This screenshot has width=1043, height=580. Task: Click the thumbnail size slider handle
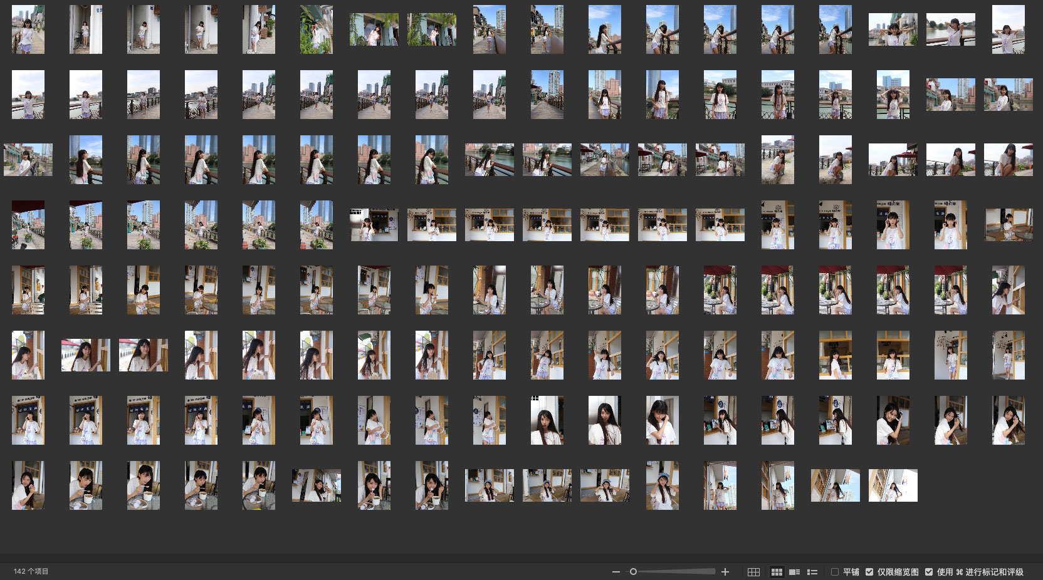(633, 572)
